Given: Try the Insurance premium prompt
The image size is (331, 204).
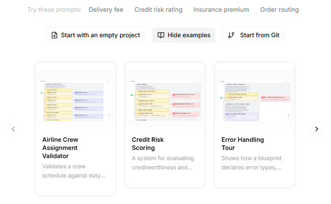Looking at the screenshot, I should tap(221, 10).
